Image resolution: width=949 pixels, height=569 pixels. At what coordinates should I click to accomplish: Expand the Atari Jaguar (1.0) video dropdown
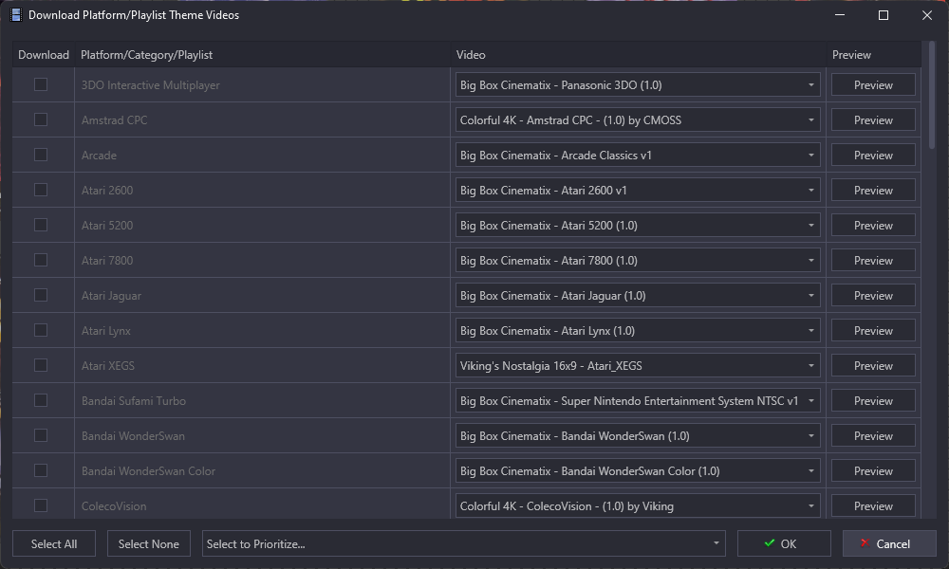(638, 295)
